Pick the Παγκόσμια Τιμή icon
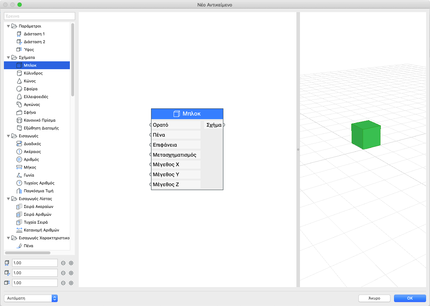Image resolution: width=430 pixels, height=306 pixels. tap(19, 191)
